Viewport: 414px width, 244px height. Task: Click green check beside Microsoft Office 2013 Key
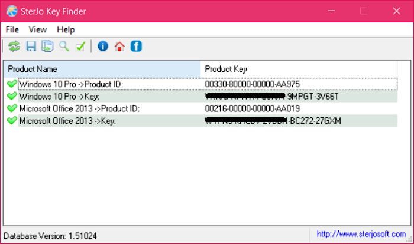[x=12, y=121]
